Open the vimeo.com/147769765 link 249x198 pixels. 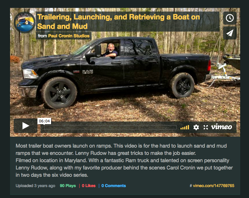click(x=214, y=186)
